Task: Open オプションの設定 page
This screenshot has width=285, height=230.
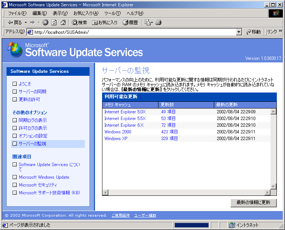Action: [33, 136]
